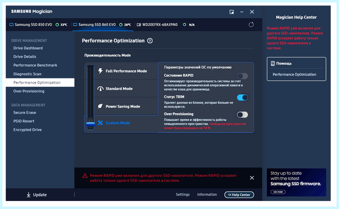Image resolution: width=339 pixels, height=209 pixels.
Task: Toggle the Состояние RAPID switch
Action: click(242, 76)
